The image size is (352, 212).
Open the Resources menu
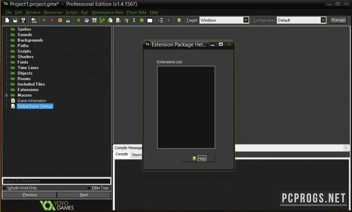[x=53, y=12]
